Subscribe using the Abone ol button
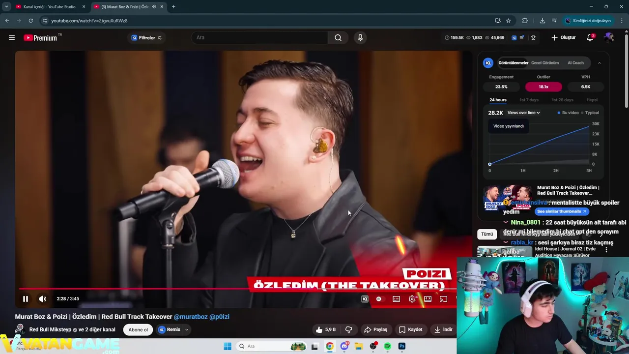The height and width of the screenshot is (354, 629). click(x=138, y=329)
